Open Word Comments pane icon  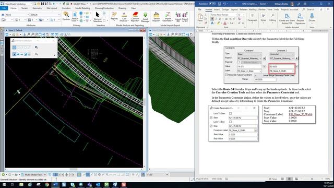click(x=328, y=9)
